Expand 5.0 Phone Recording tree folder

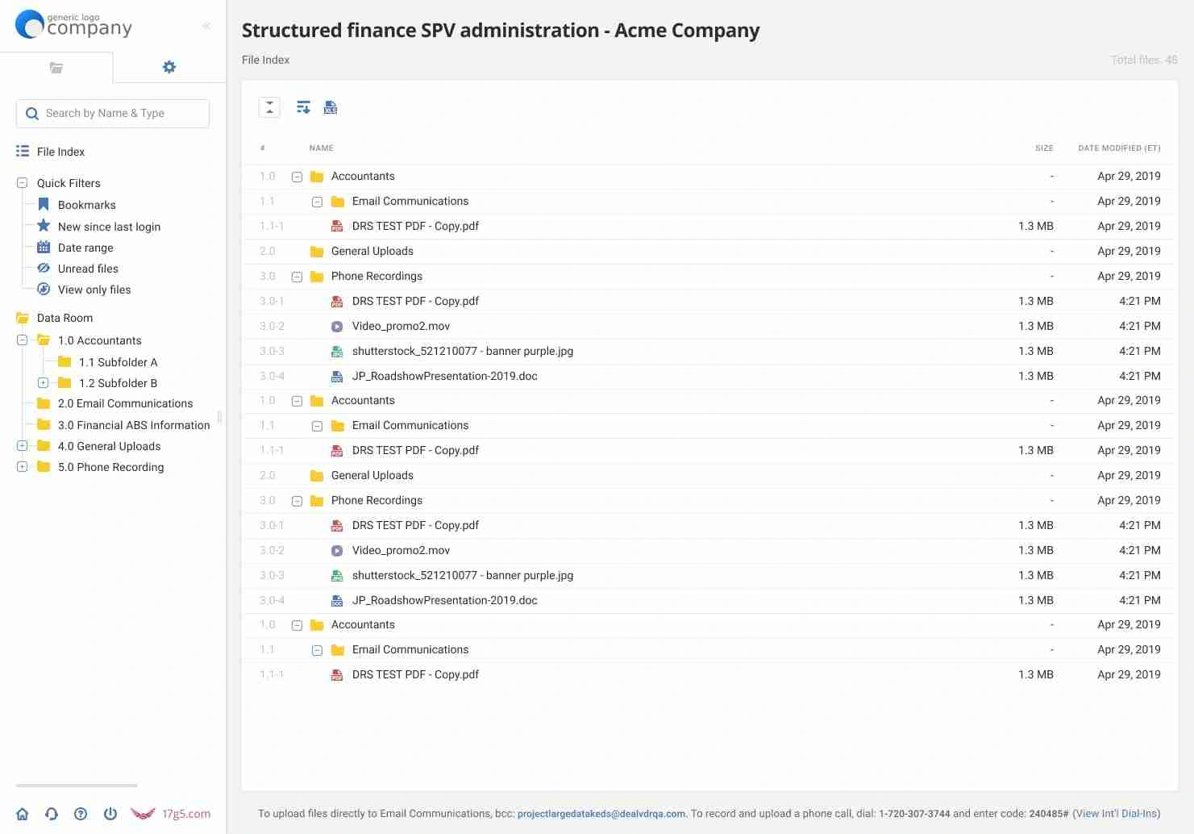tap(23, 467)
